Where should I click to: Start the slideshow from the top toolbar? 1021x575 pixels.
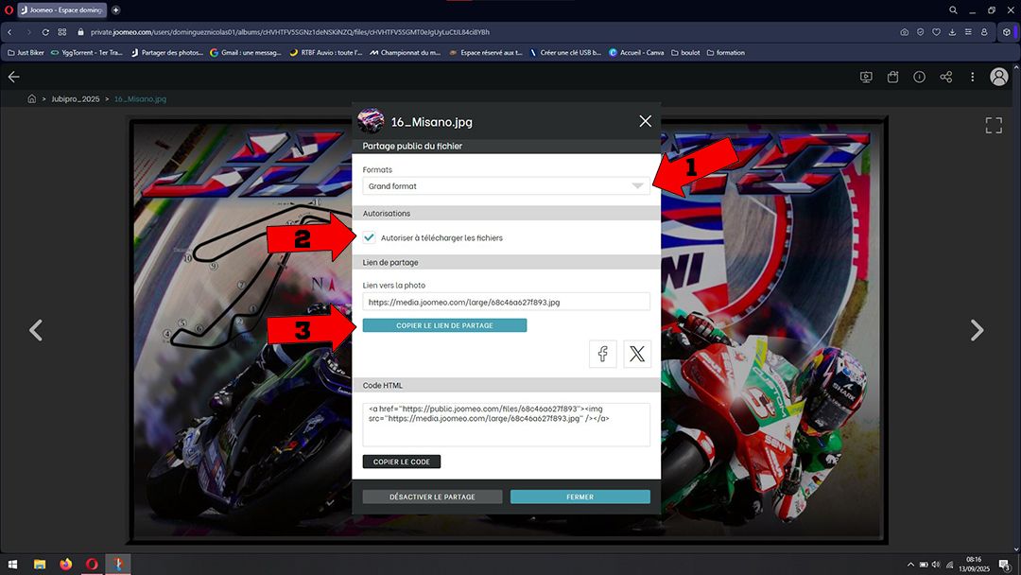click(x=866, y=78)
